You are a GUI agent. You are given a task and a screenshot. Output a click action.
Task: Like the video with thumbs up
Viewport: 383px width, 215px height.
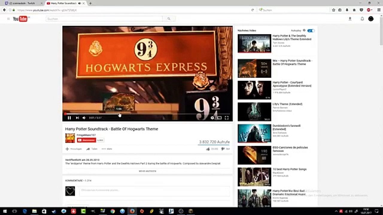pyautogui.click(x=212, y=149)
